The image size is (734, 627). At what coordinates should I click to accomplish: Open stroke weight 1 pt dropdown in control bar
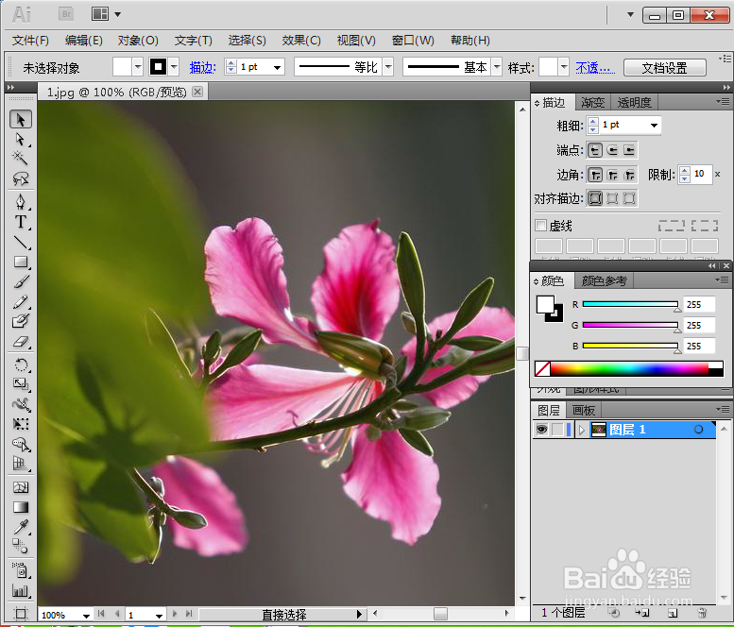click(x=277, y=67)
